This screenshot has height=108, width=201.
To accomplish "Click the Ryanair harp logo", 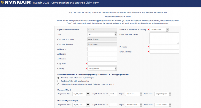I will tap(3, 3).
